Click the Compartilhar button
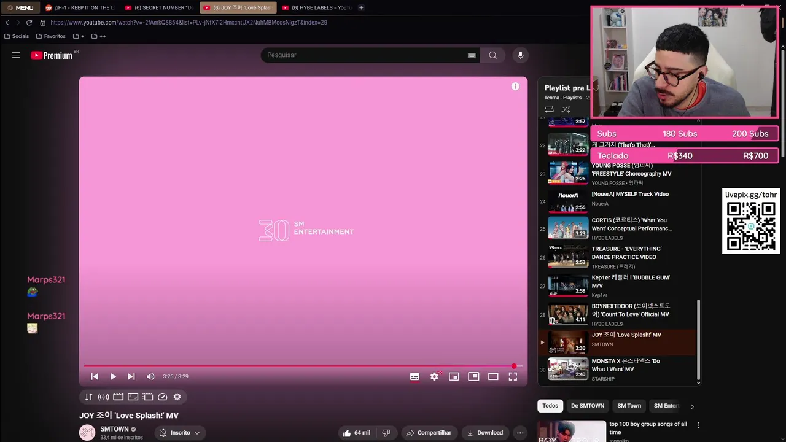This screenshot has width=786, height=442. click(429, 433)
